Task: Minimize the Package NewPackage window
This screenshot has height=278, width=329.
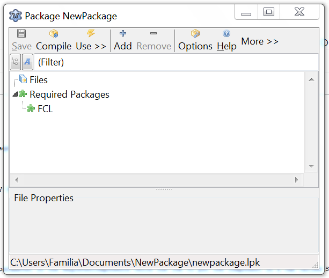Action: tap(246, 12)
